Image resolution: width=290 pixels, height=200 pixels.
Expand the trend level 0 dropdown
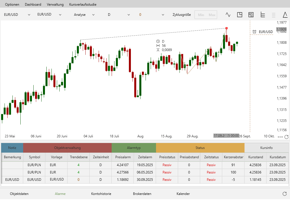151,15
